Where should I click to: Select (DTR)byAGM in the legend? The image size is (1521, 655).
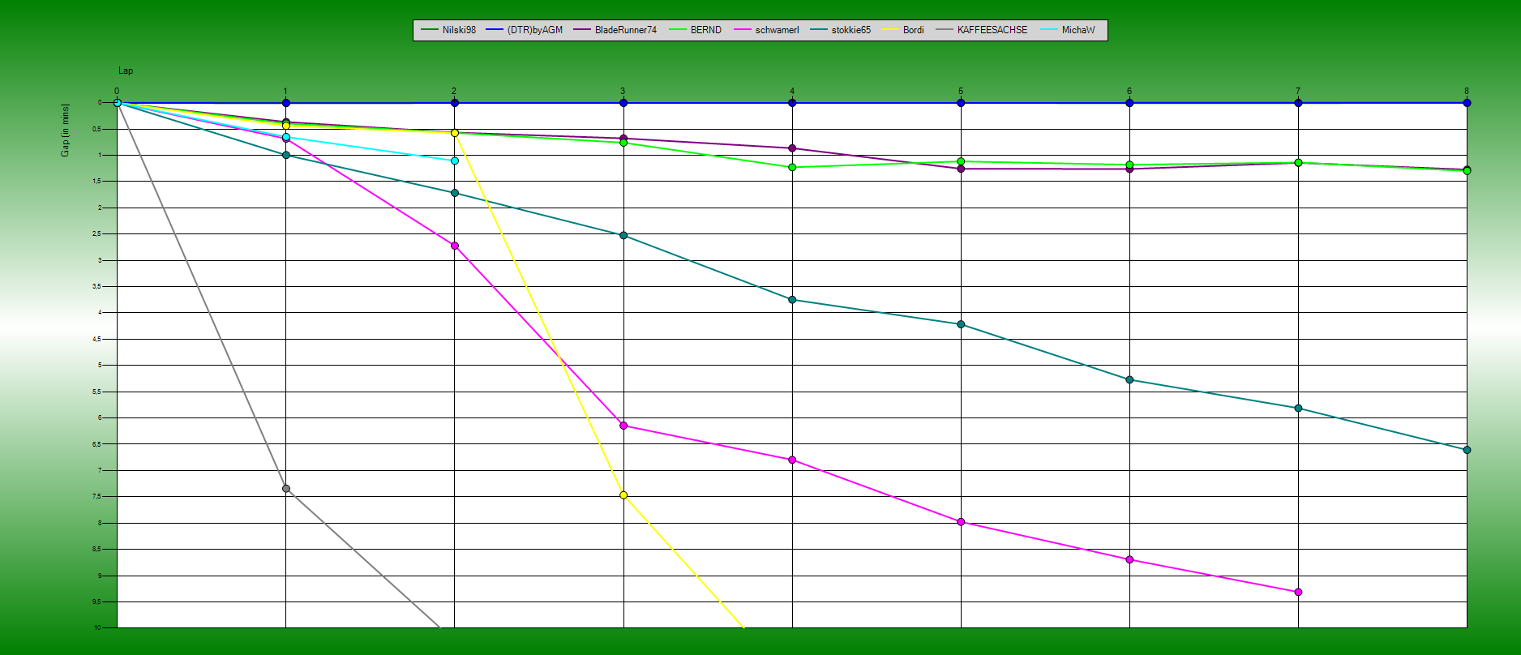(x=534, y=30)
